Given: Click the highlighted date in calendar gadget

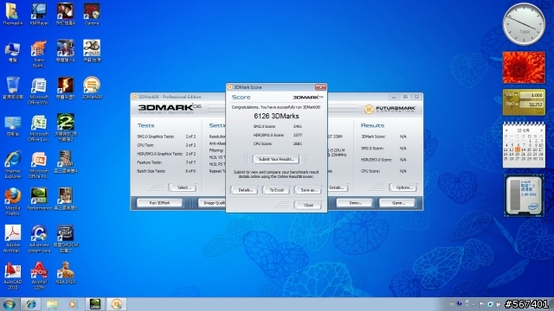Looking at the screenshot, I should coord(518,149).
